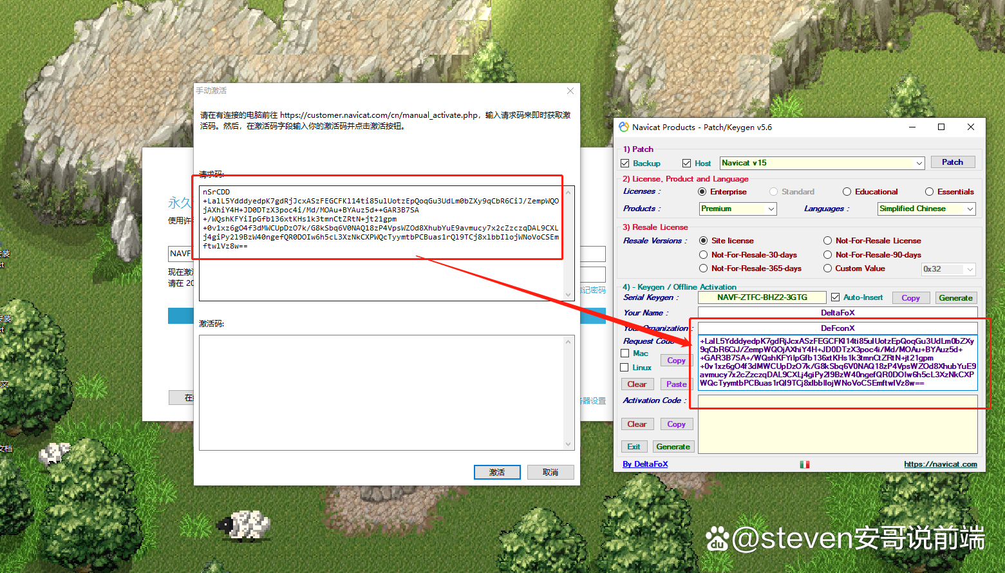Expand the Products Premium dropdown
The width and height of the screenshot is (1005, 573).
771,209
